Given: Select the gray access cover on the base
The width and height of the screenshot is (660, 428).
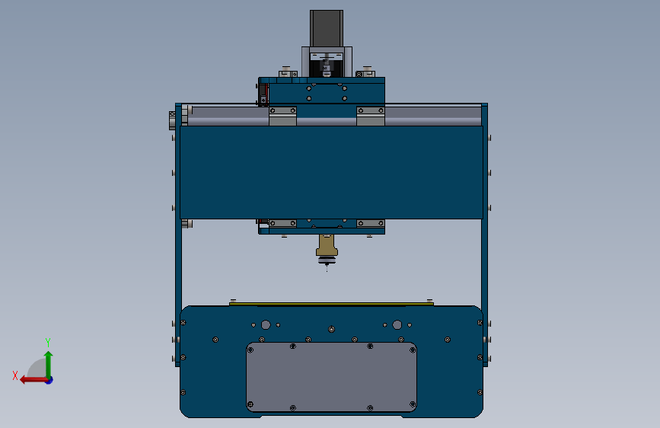Looking at the screenshot, I should coord(331,377).
